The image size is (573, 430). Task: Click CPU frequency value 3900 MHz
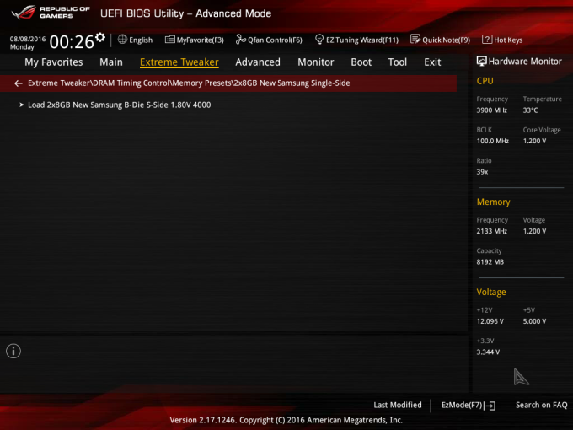(491, 110)
